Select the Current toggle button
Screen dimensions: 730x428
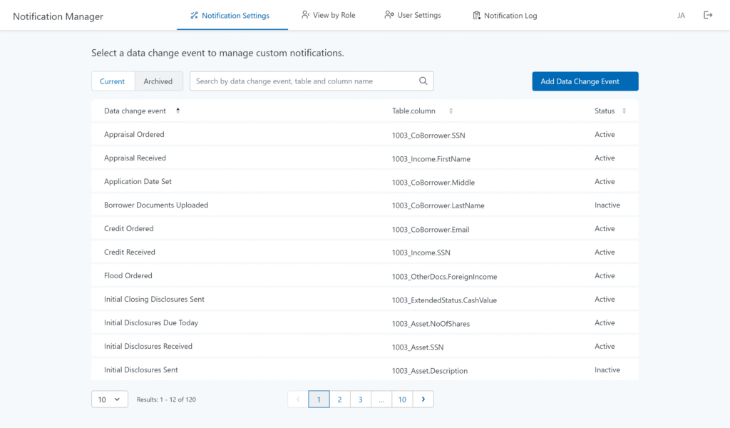(113, 81)
